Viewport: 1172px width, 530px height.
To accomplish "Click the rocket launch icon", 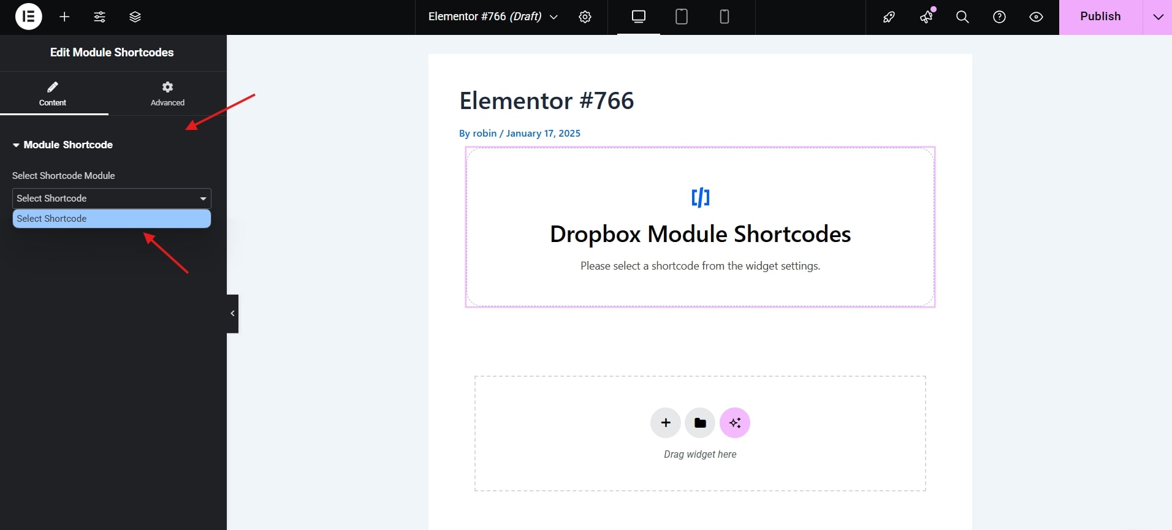I will coord(889,17).
